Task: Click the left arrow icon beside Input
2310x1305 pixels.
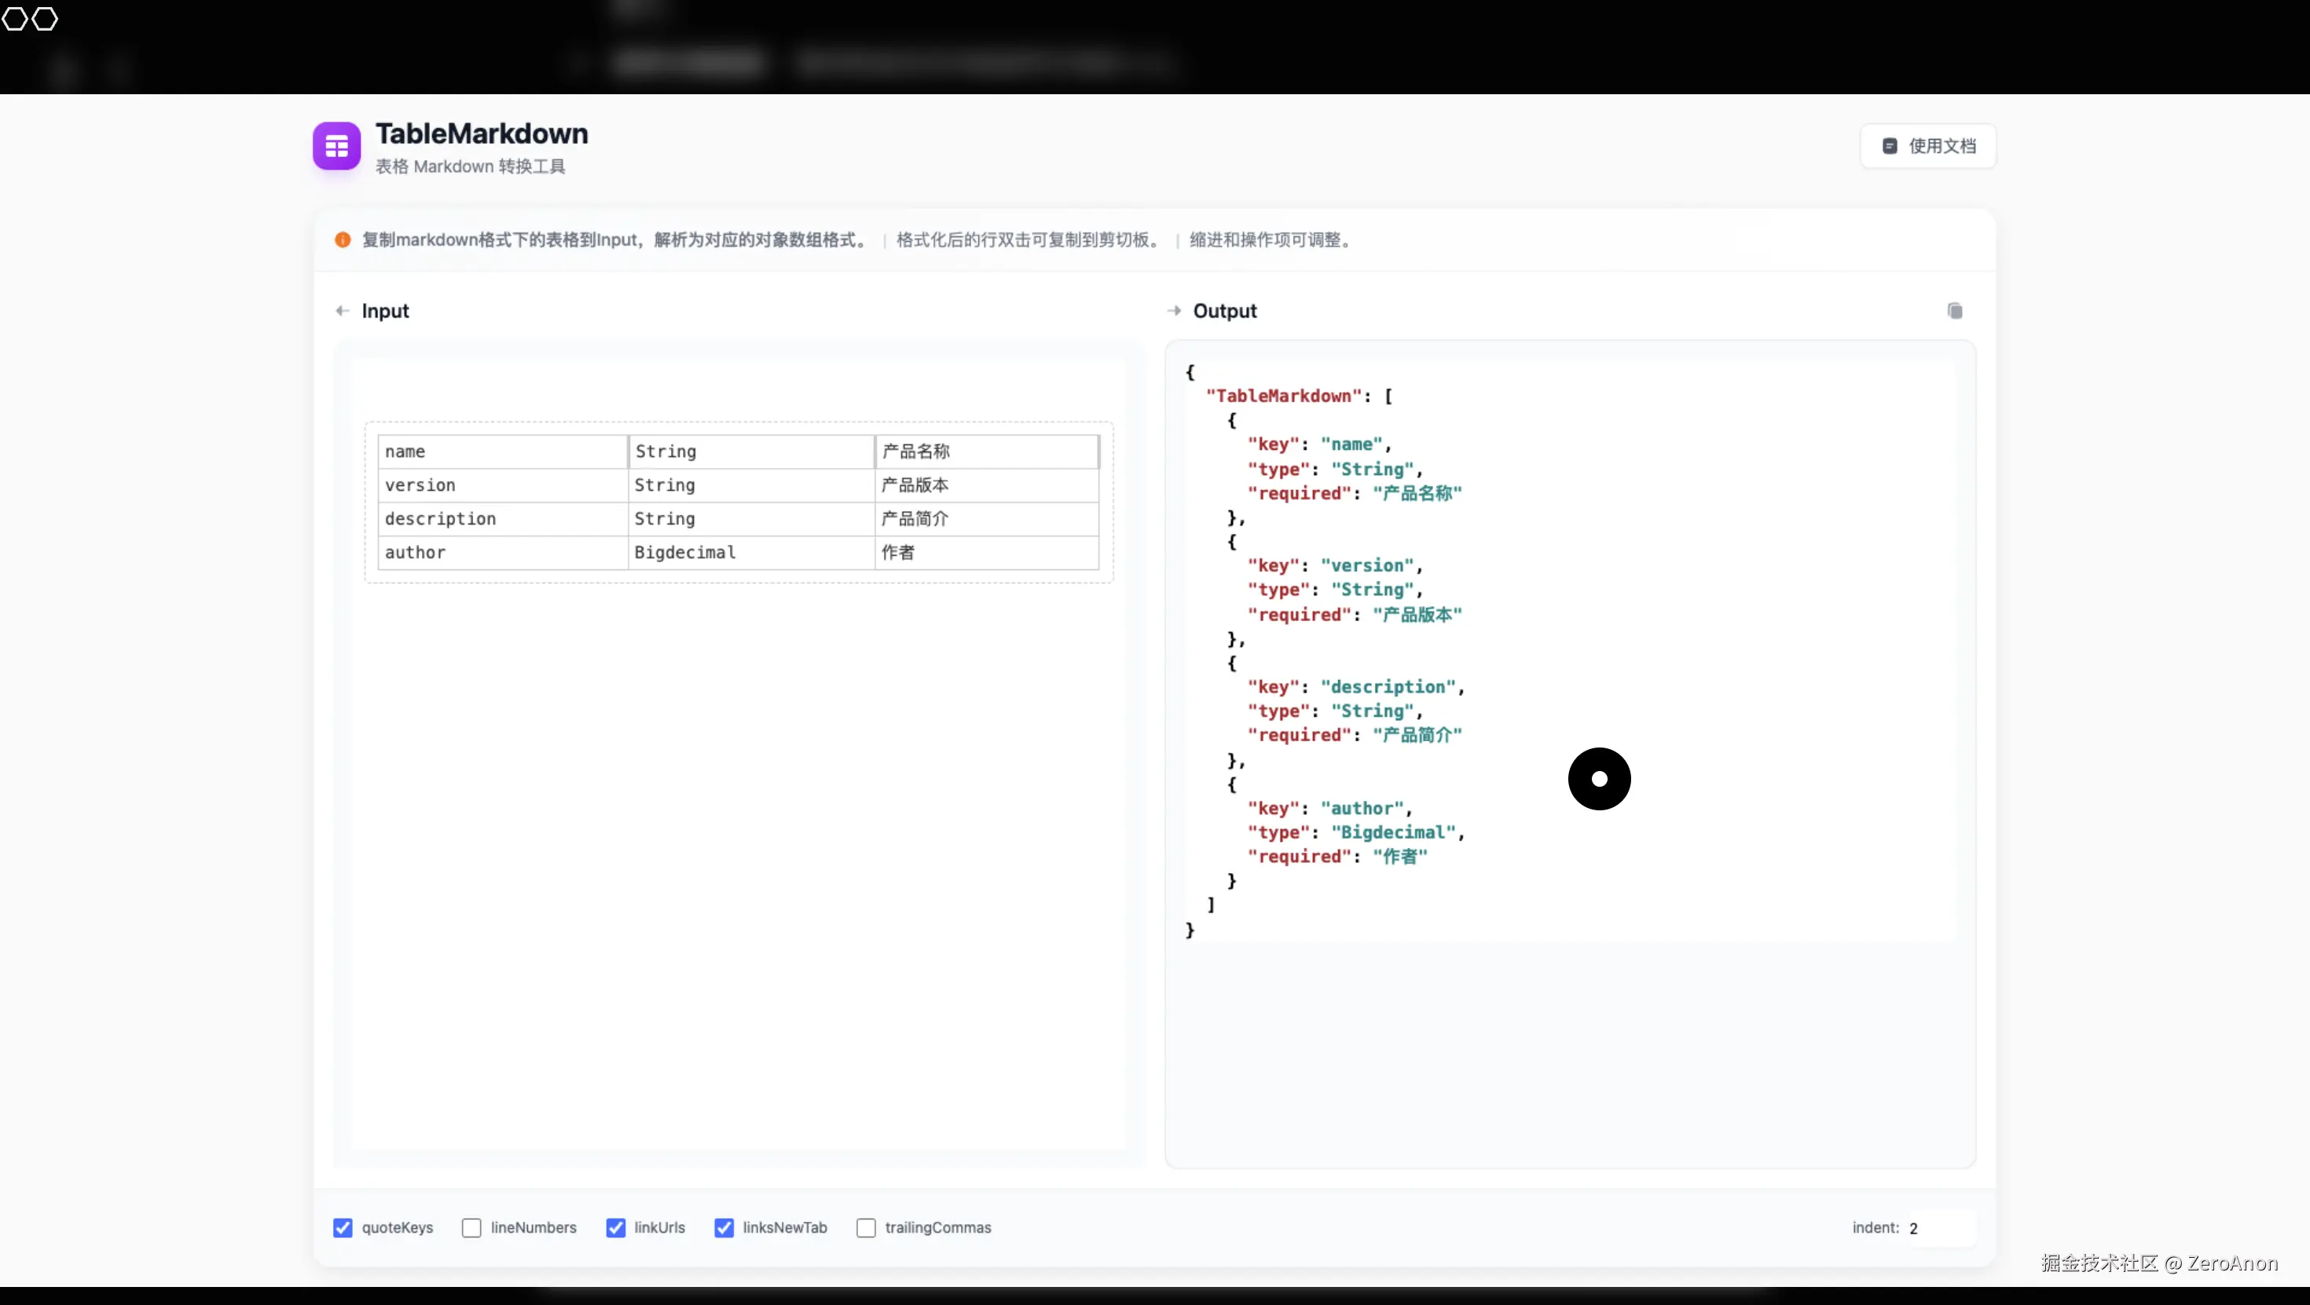Action: tap(342, 311)
